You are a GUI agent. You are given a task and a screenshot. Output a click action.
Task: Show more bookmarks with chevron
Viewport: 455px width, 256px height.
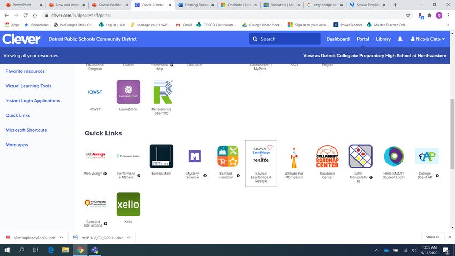(x=448, y=25)
